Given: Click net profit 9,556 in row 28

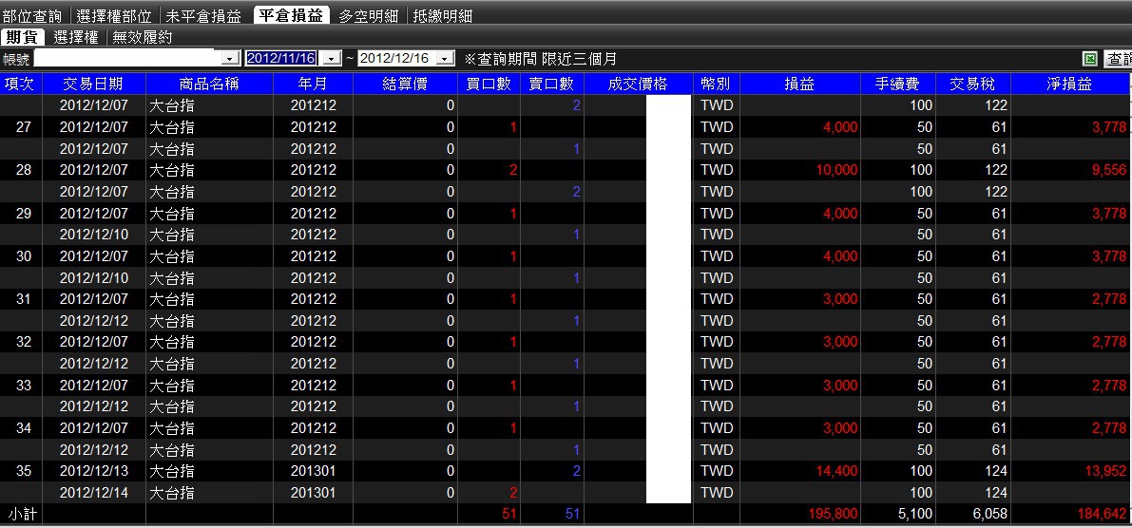Looking at the screenshot, I should (x=1110, y=170).
